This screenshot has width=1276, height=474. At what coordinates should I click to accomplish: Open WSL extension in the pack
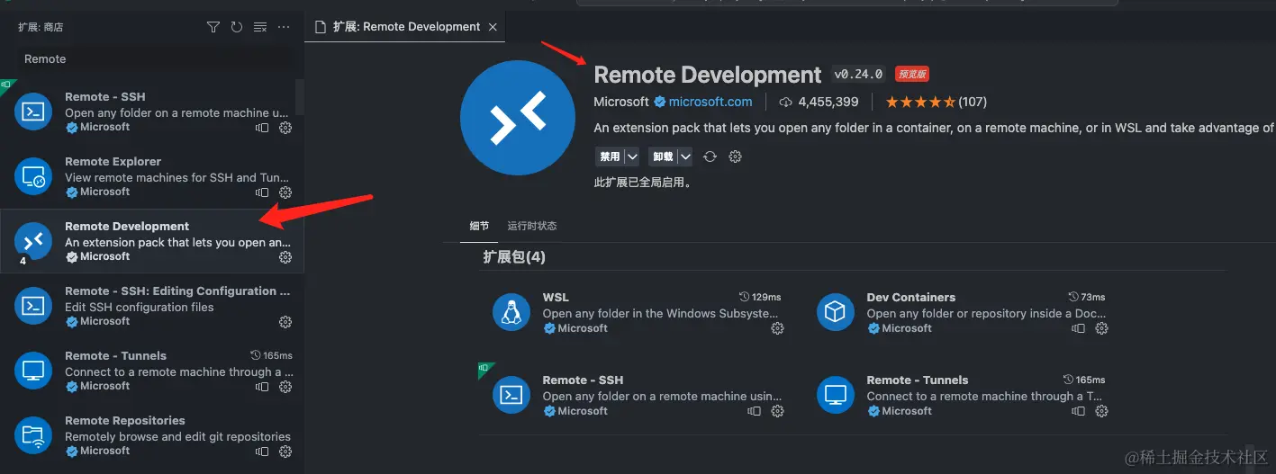638,313
